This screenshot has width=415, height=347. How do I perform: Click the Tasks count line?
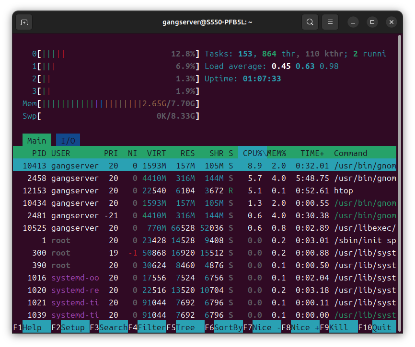click(x=295, y=54)
